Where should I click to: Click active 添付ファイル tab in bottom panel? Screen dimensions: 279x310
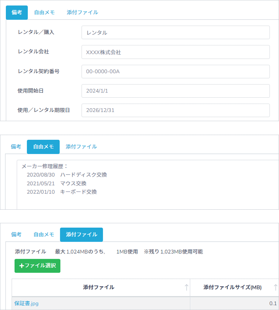point(82,235)
